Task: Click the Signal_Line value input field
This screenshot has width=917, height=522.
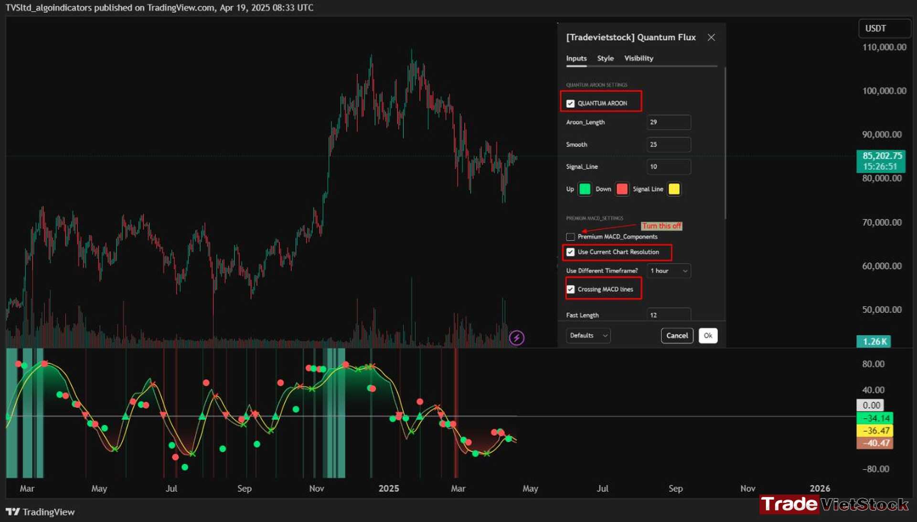Action: [669, 167]
